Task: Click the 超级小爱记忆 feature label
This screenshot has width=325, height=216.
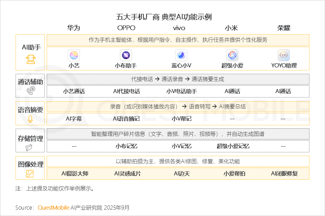Action: (x=233, y=146)
